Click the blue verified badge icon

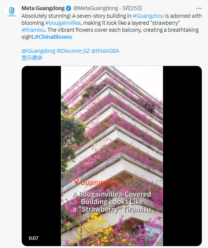[68, 8]
